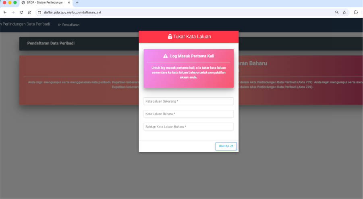Click the Log Masuk Pertama Kali heading

tap(192, 56)
